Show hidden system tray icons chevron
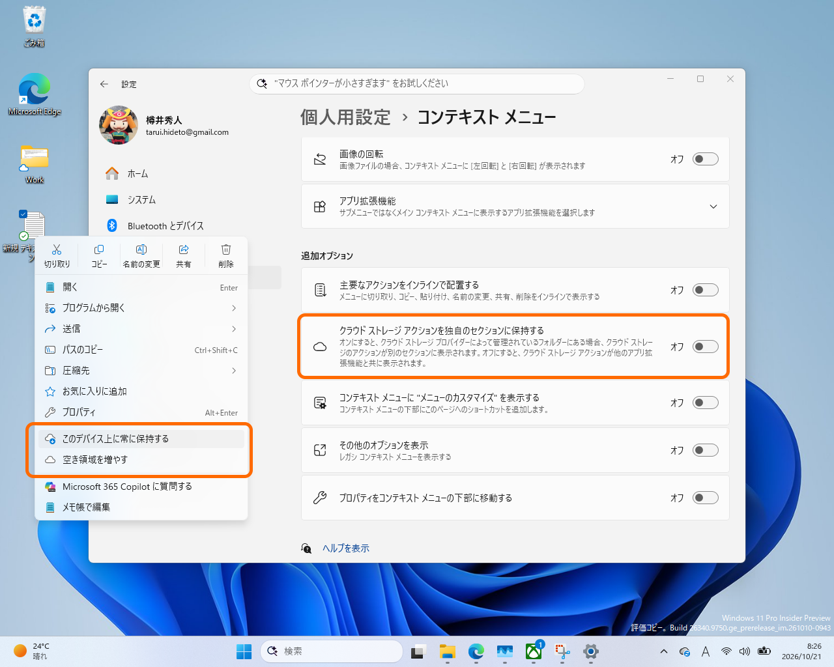Screen dimensions: 834x667 663,651
